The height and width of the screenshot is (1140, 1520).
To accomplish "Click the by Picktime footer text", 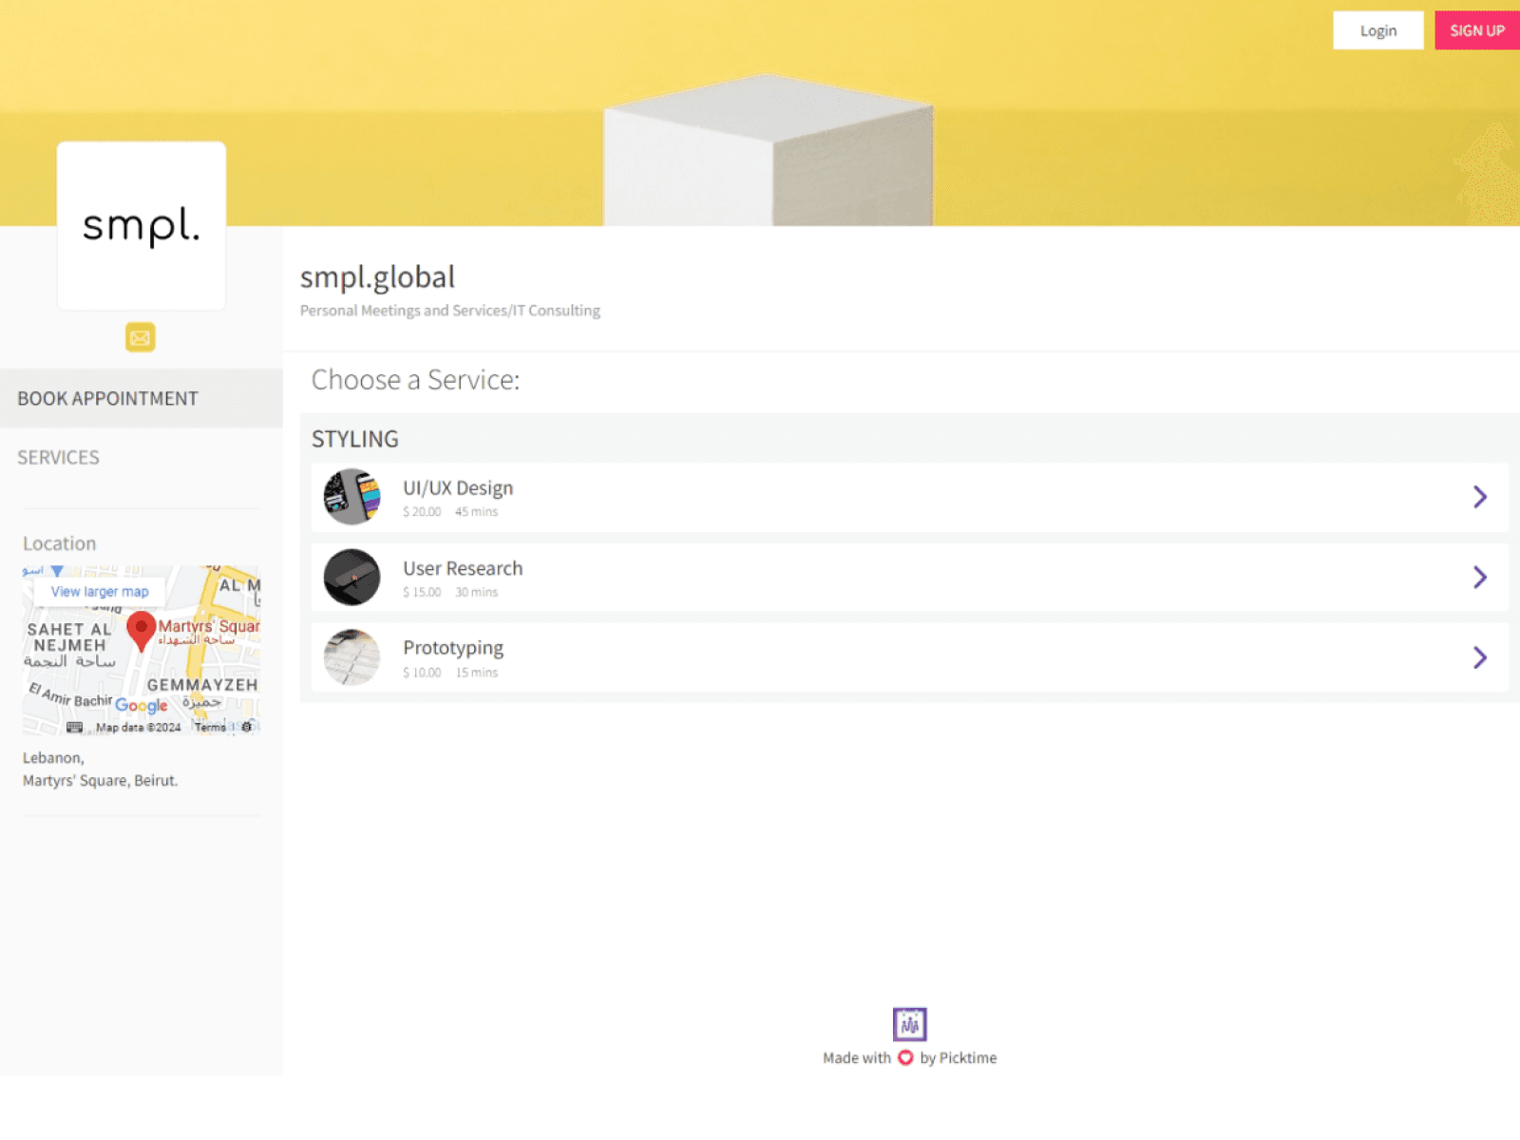I will (959, 1058).
